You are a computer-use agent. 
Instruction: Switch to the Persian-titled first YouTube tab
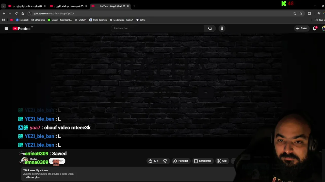tap(27, 6)
